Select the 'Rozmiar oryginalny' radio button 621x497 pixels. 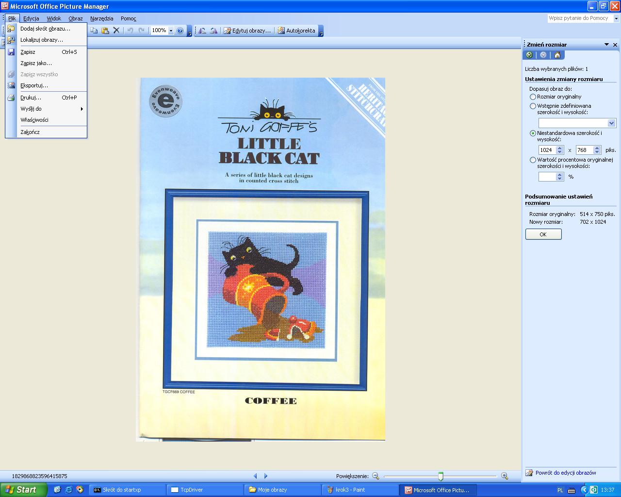click(x=533, y=97)
